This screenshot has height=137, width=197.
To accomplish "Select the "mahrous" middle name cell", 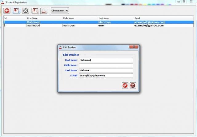I will [x=80, y=25].
